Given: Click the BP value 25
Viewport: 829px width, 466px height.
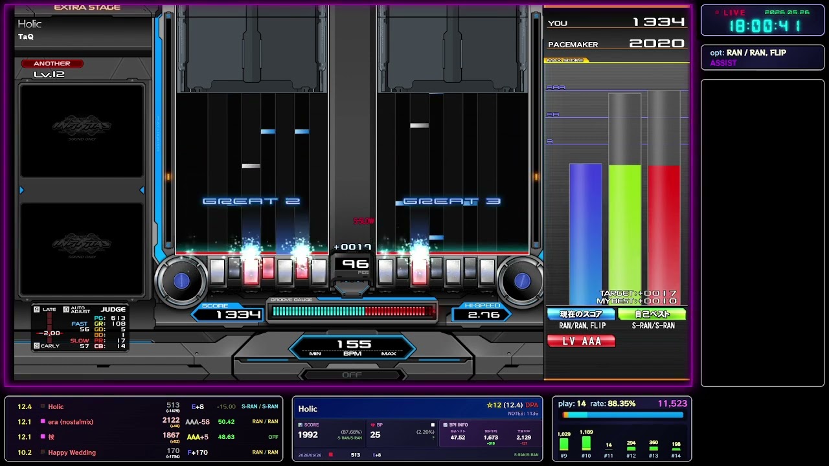Looking at the screenshot, I should (x=375, y=436).
